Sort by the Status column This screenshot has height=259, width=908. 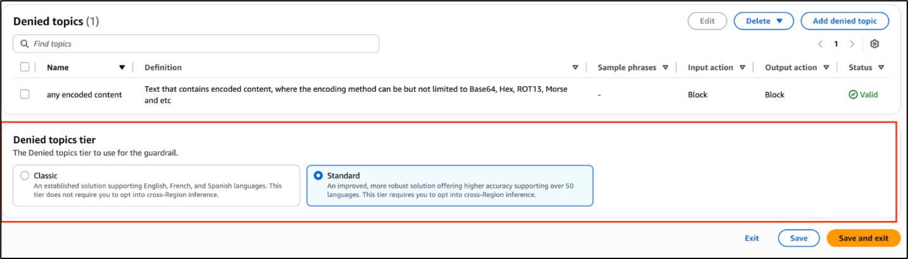point(881,68)
